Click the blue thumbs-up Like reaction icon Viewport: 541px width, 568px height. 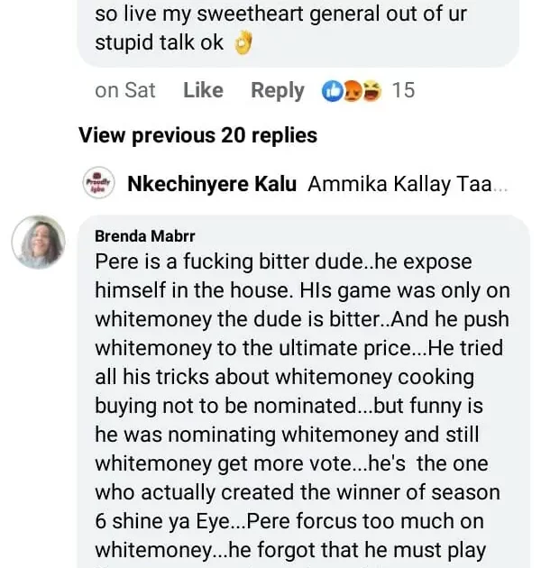(332, 90)
